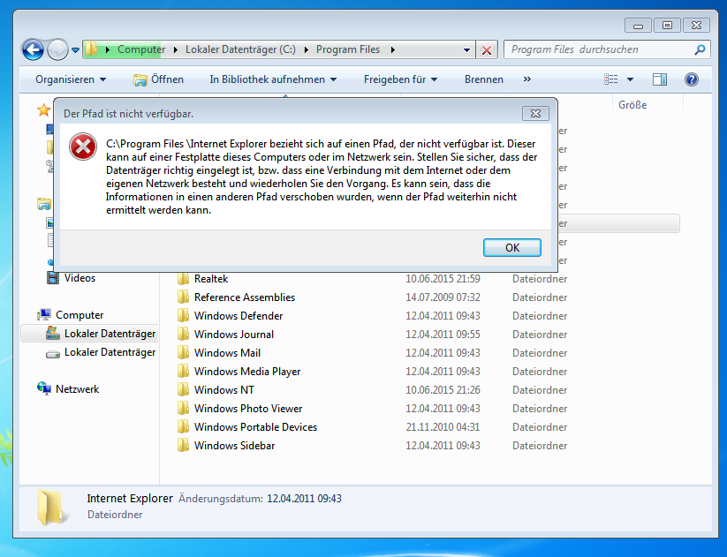
Task: Click the change view icon
Action: [611, 79]
